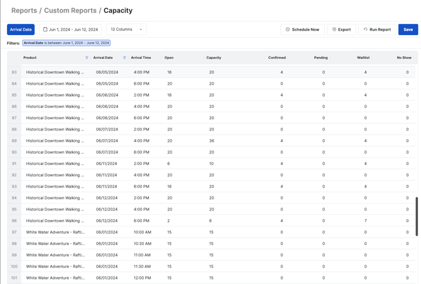Click the Arrival Date filter chip
This screenshot has width=421, height=284.
(67, 43)
